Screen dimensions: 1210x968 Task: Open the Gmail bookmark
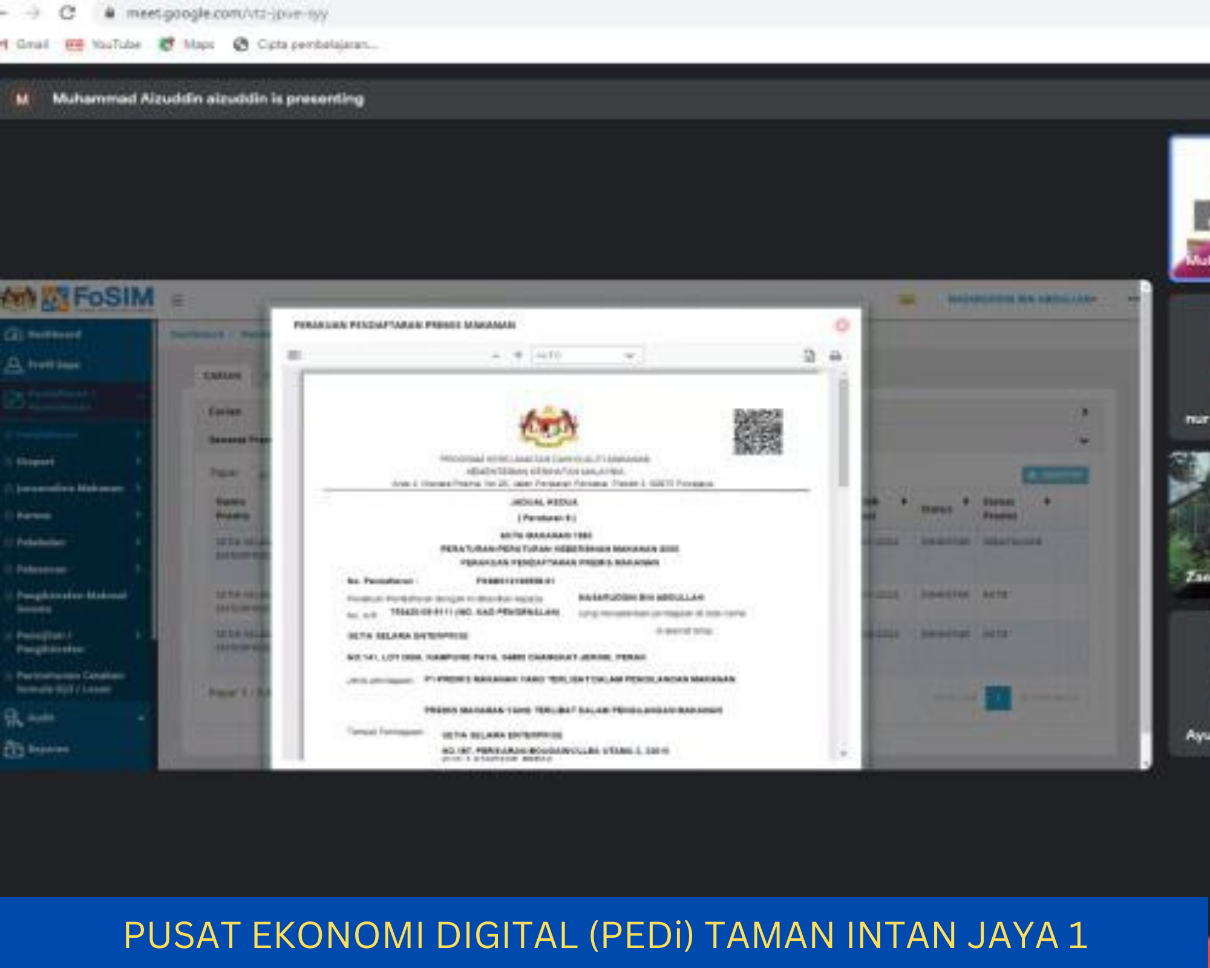pos(24,44)
